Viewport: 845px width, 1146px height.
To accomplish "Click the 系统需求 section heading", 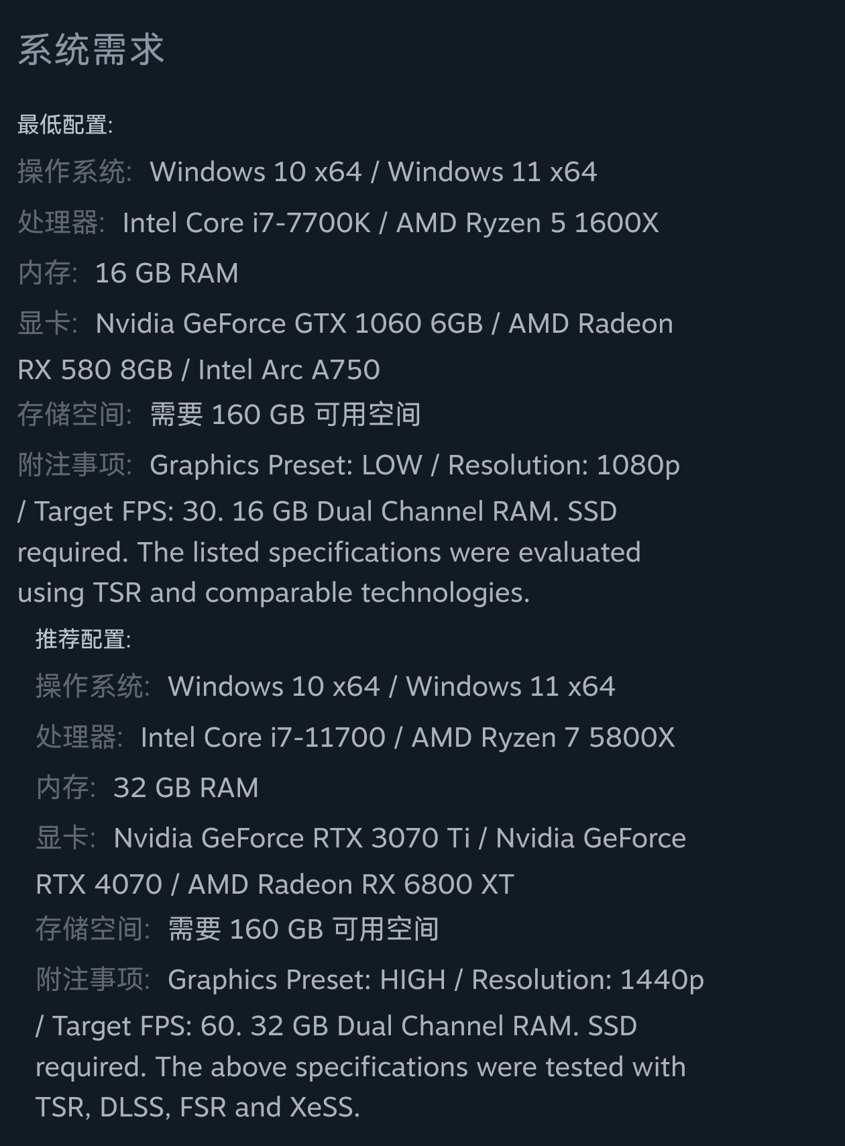I will click(x=91, y=50).
